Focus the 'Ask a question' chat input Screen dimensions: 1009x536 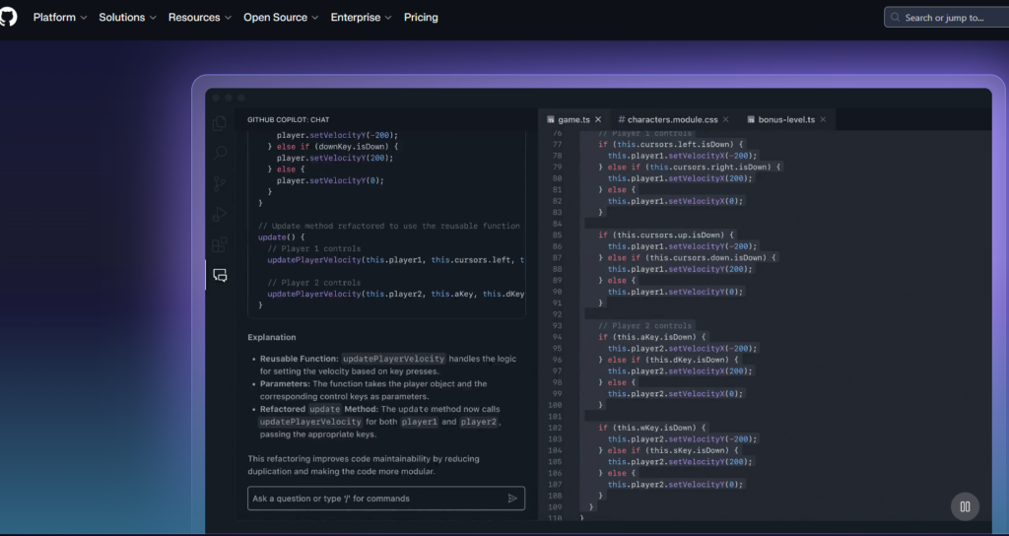(x=386, y=498)
